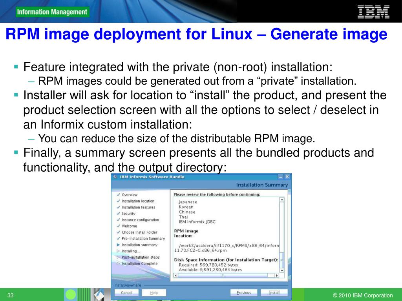
Task: Click the Disk Space Information heading
Action: point(226,260)
